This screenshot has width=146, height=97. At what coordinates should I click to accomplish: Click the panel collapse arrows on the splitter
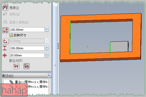pyautogui.click(x=58, y=46)
